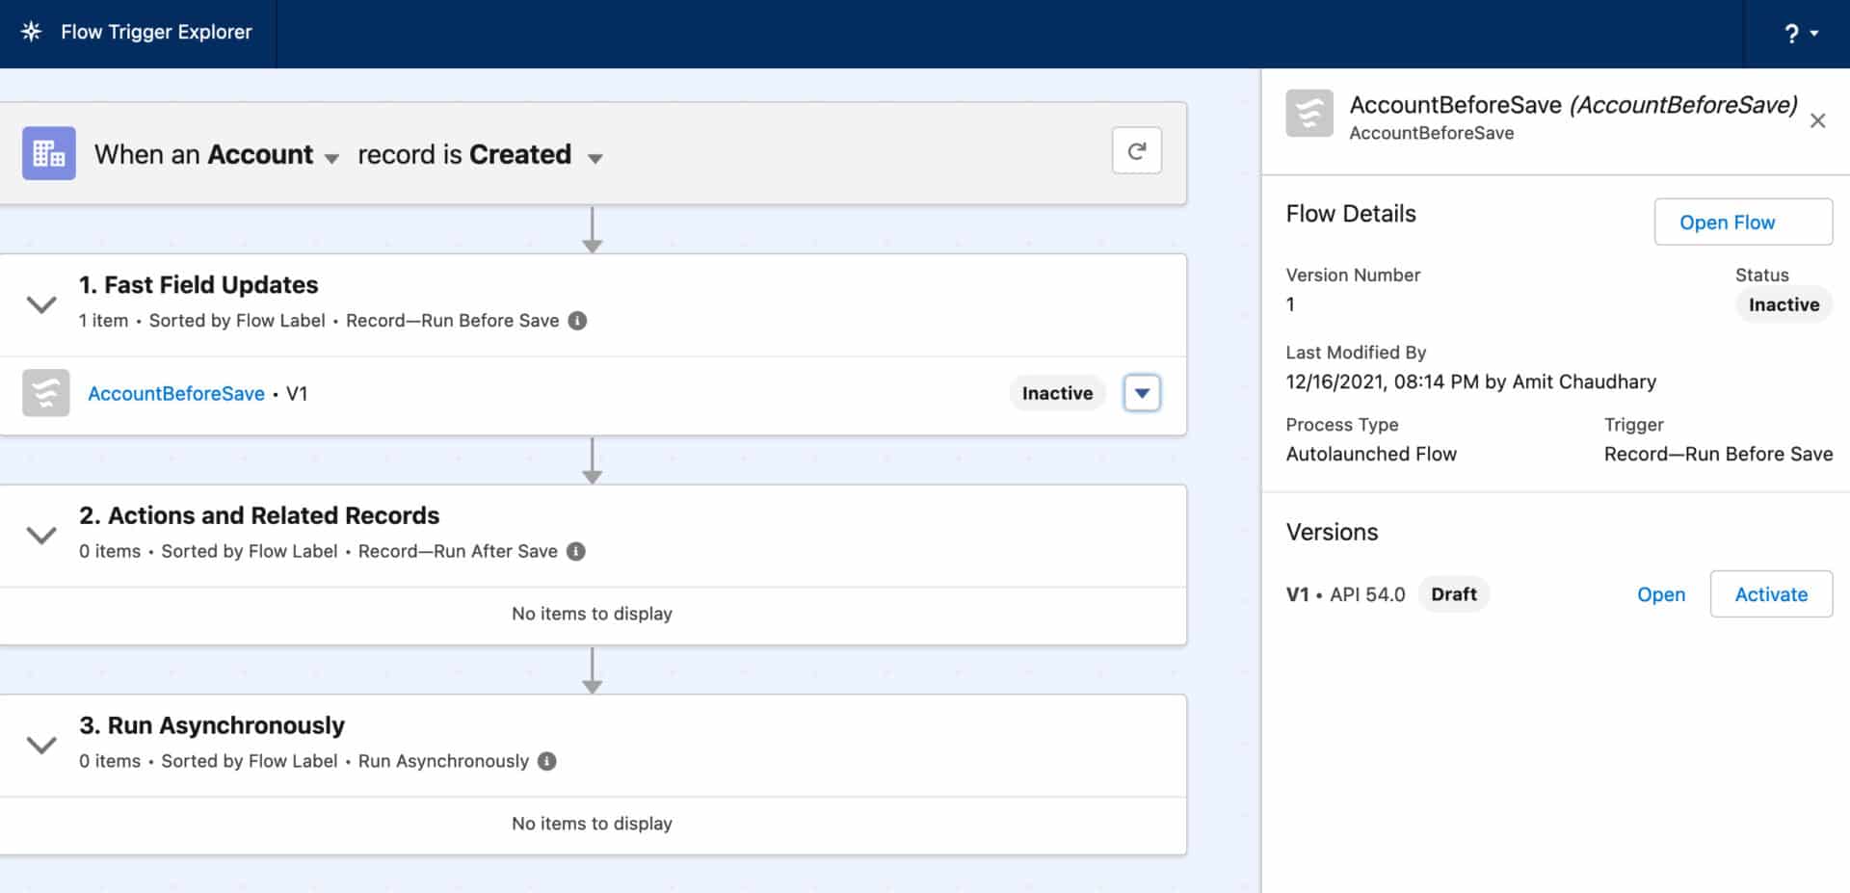Viewport: 1850px width, 893px height.
Task: Open the help question mark menu
Action: click(x=1800, y=34)
